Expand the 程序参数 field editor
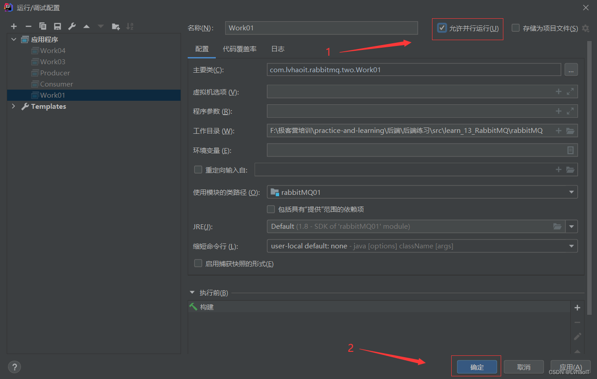Image resolution: width=597 pixels, height=379 pixels. coord(570,111)
